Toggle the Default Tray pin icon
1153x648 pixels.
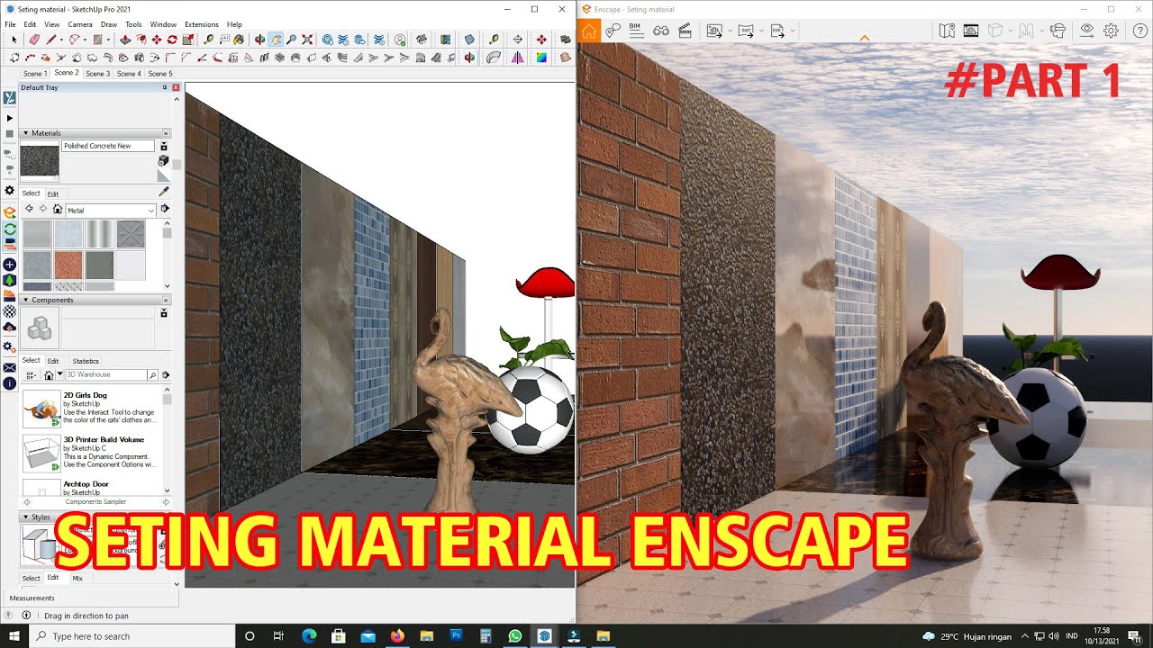[164, 87]
